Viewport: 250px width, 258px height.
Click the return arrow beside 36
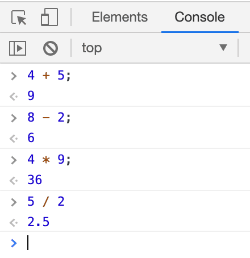[14, 181]
